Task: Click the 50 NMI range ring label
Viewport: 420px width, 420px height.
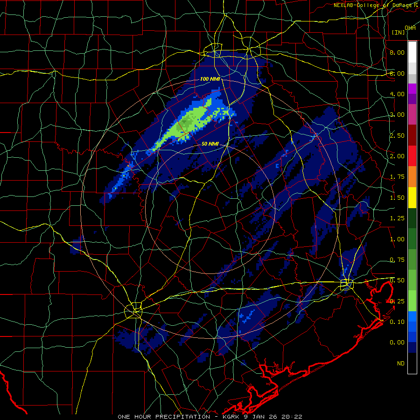Action: click(x=210, y=144)
